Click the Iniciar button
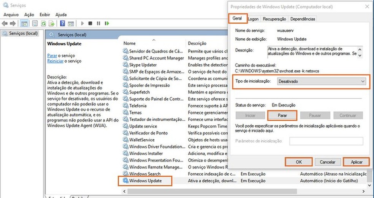The width and height of the screenshot is (374, 198). [x=250, y=115]
